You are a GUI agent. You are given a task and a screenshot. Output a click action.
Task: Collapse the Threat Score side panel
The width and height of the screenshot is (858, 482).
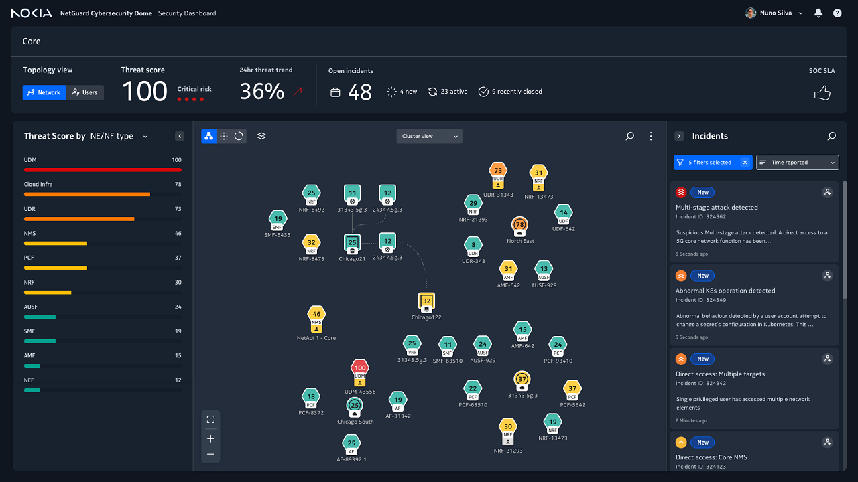(180, 136)
